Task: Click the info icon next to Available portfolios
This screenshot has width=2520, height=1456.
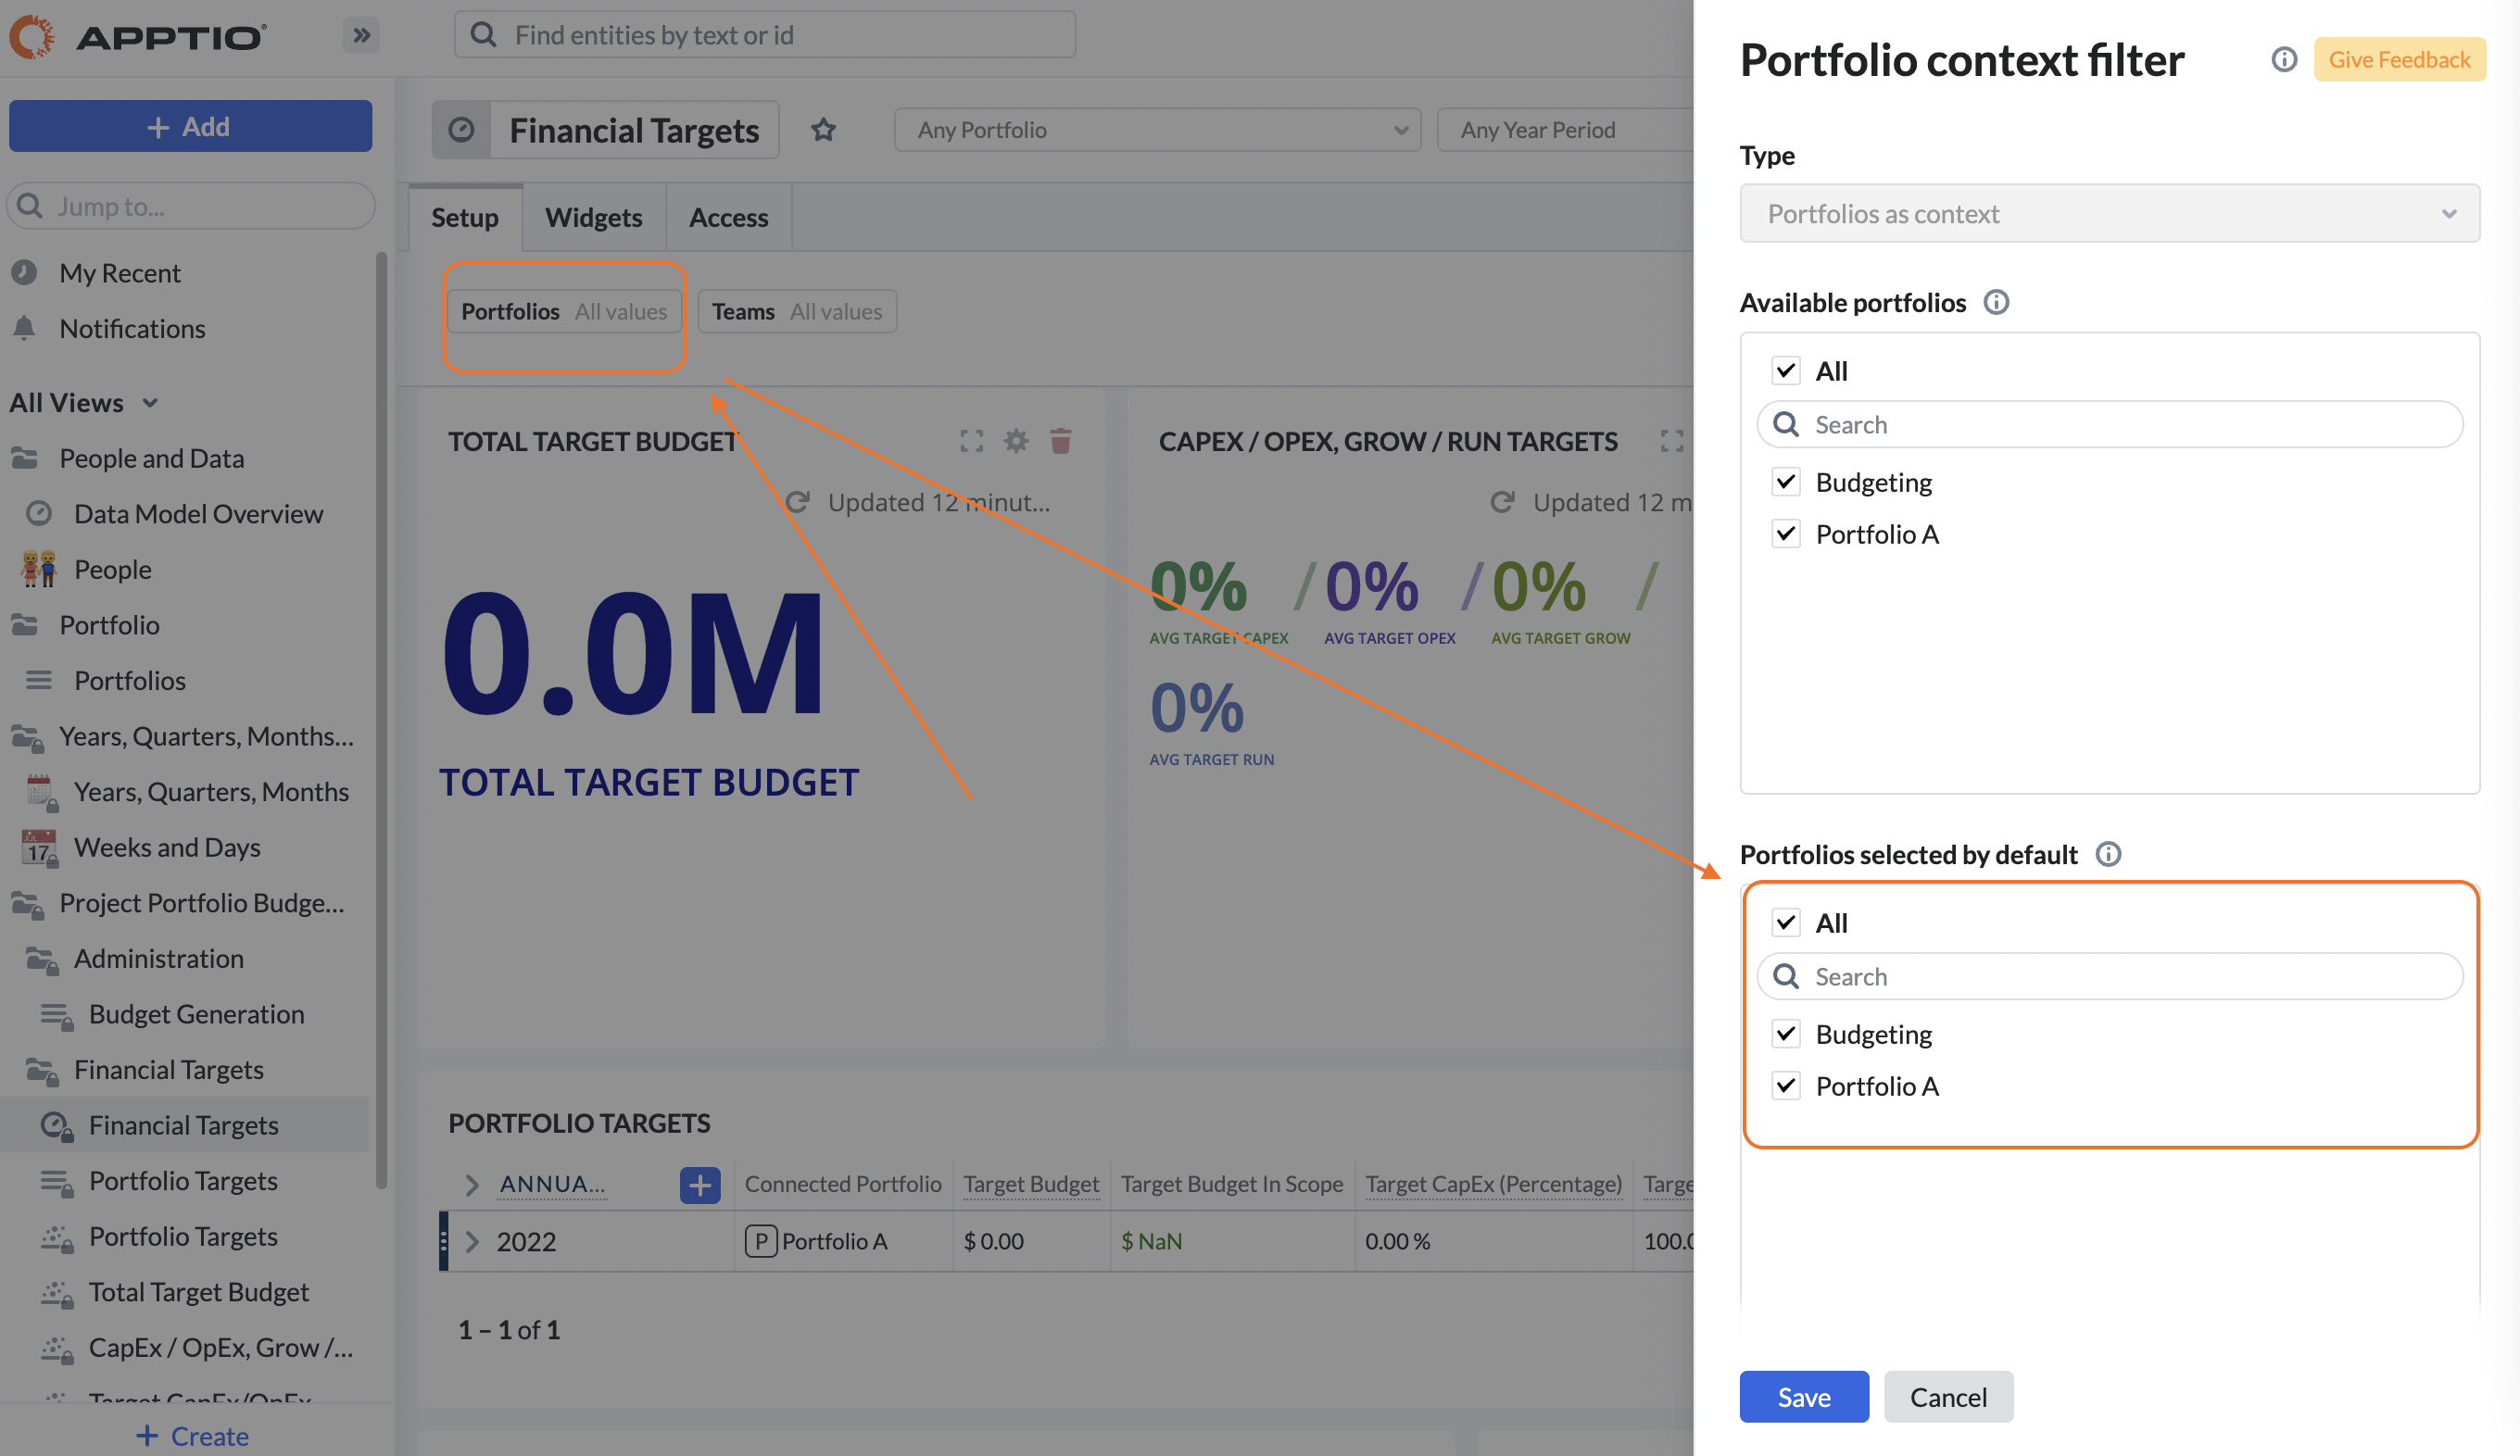Action: point(1997,302)
